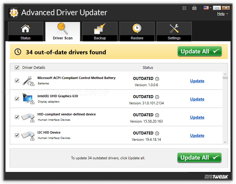Open the Settings tab
Viewport: 236px width, 184px height.
click(174, 32)
